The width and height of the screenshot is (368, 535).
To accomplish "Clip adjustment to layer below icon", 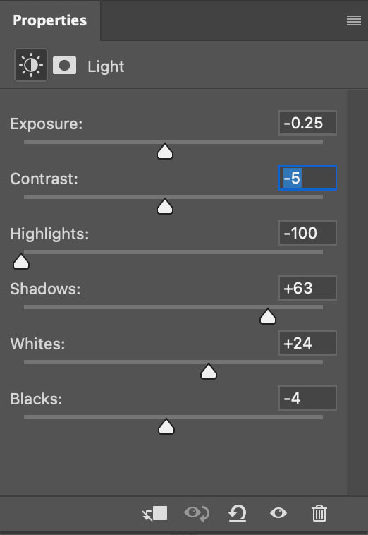I will click(155, 513).
